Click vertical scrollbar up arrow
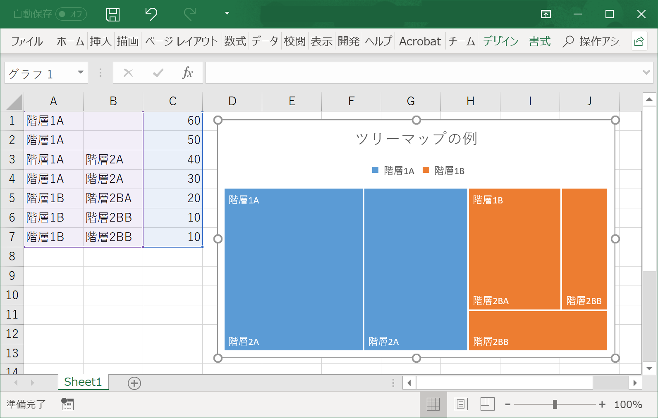This screenshot has width=658, height=418. click(649, 99)
